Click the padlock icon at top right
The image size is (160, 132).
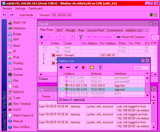pyautogui.click(x=156, y=15)
